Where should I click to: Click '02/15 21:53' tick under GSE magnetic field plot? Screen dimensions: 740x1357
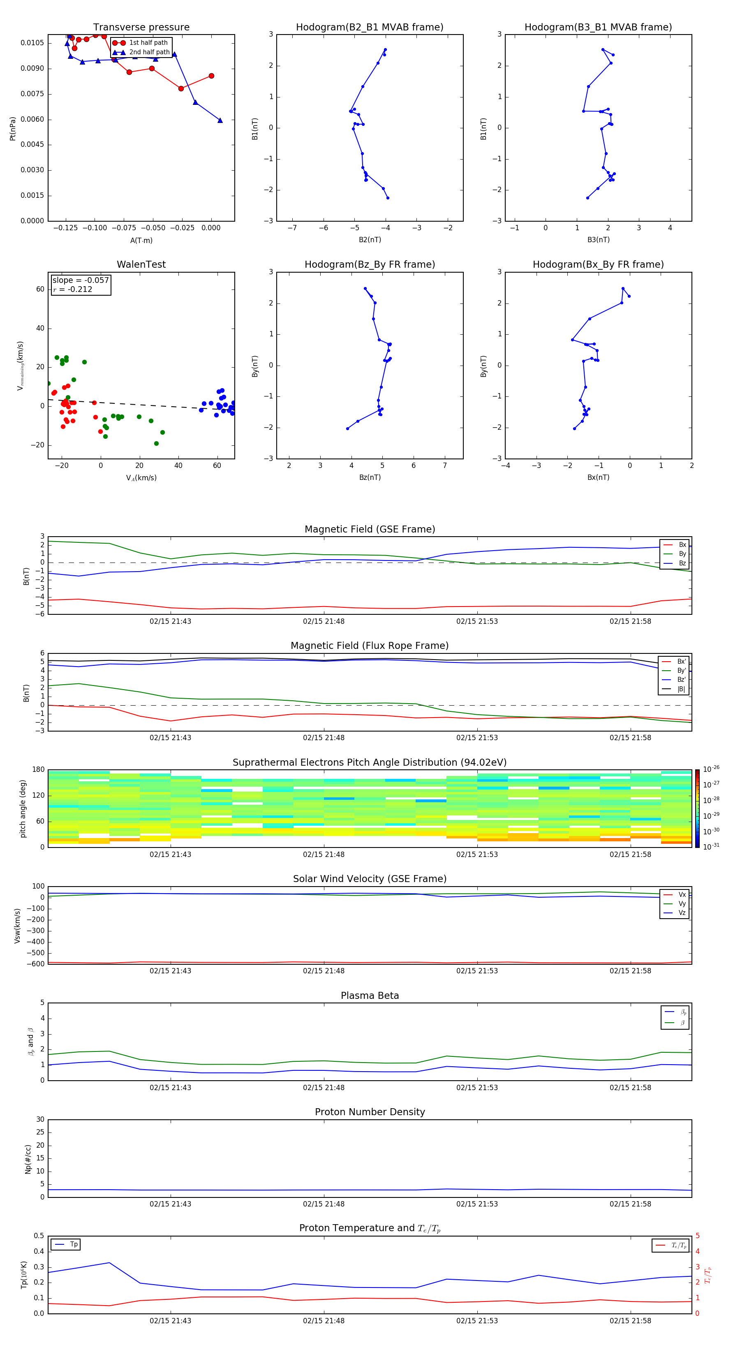(476, 621)
